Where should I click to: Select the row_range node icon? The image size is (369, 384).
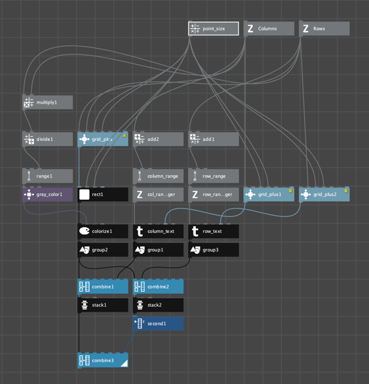195,176
